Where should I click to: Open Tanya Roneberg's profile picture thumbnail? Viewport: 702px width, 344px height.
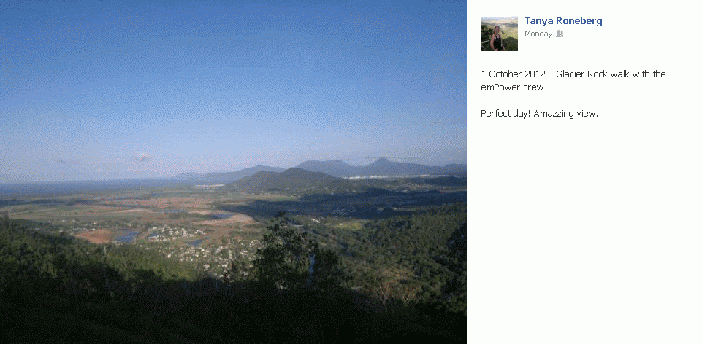coord(499,34)
